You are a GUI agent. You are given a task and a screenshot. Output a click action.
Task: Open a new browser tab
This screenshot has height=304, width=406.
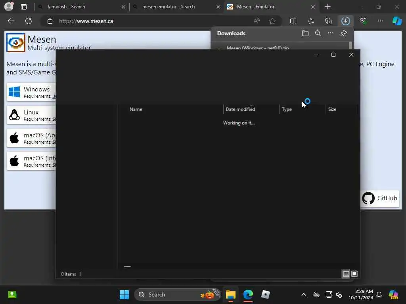click(x=327, y=7)
